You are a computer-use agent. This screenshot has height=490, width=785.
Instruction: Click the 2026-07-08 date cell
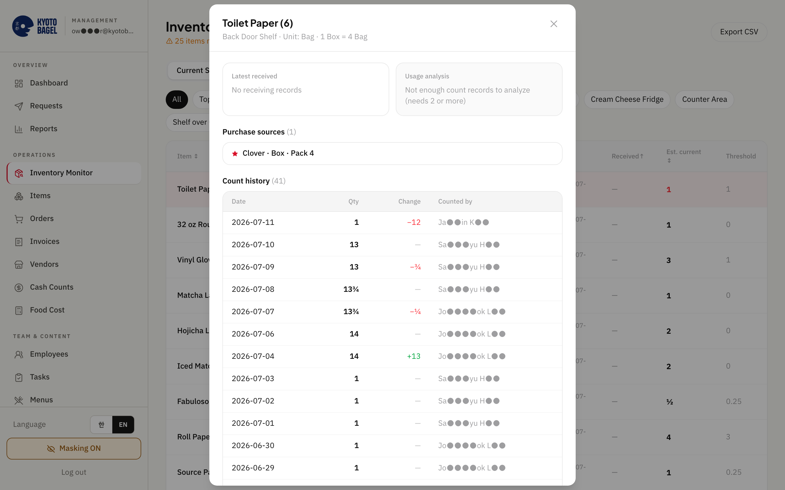(253, 289)
